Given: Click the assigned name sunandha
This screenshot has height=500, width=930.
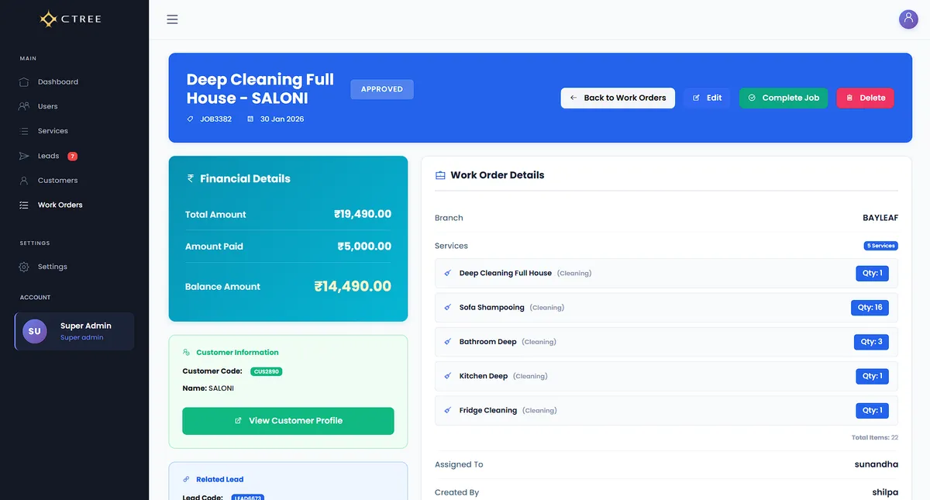Looking at the screenshot, I should pyautogui.click(x=877, y=464).
